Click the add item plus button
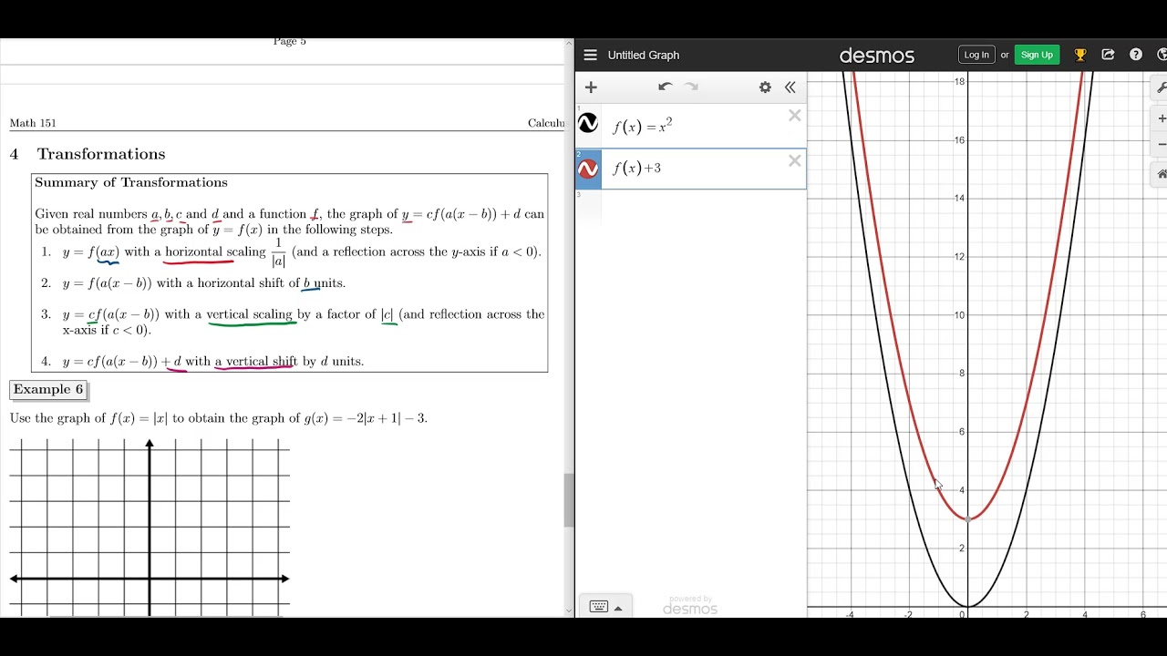 591,87
